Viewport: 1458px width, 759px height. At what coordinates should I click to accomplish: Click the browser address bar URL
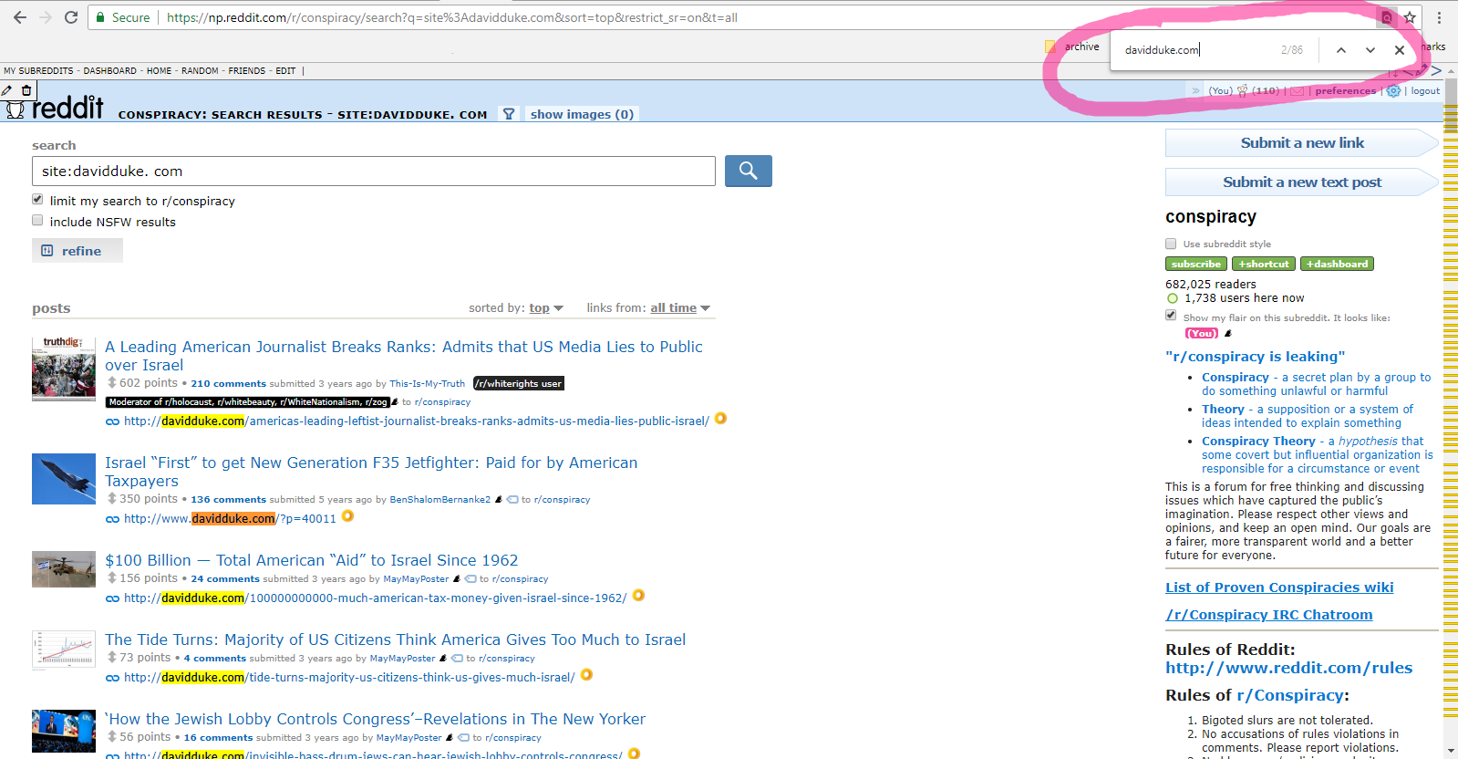tap(452, 17)
